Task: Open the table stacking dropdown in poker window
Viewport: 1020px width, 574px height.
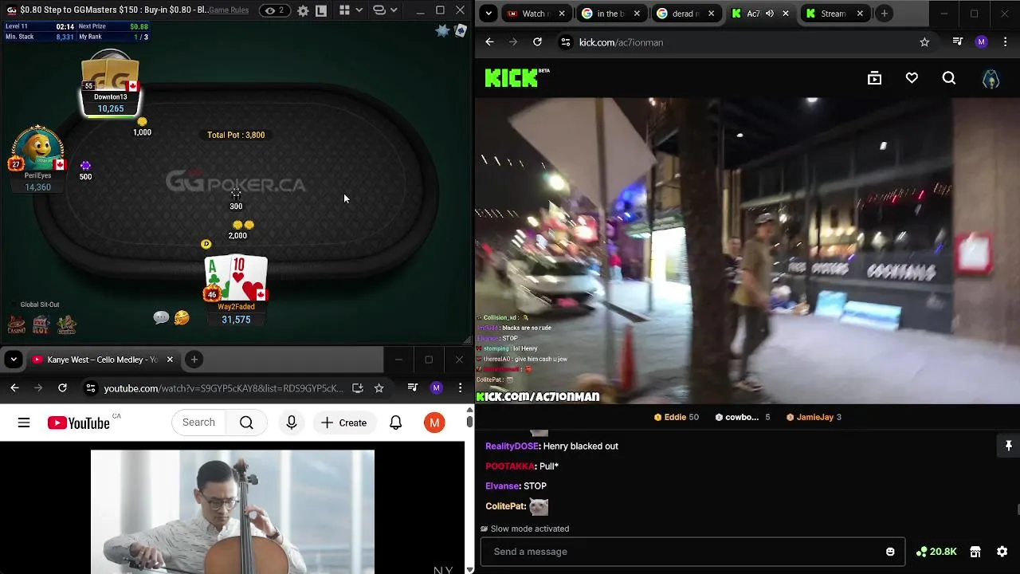Action: 385,10
